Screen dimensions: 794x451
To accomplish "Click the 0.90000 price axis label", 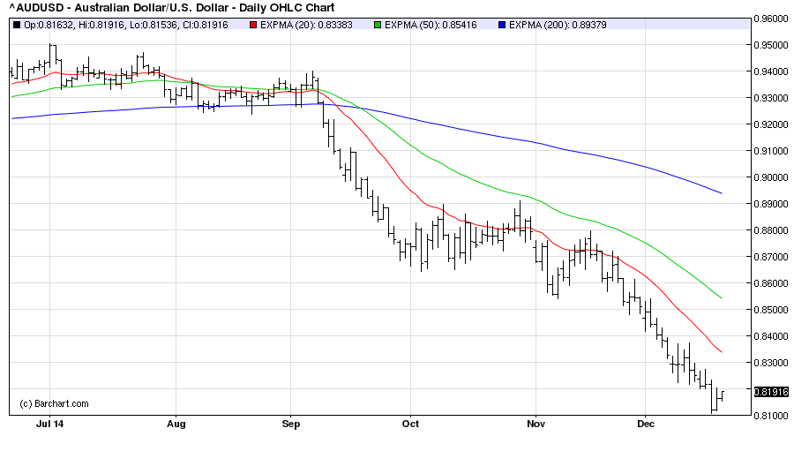I will [x=771, y=177].
